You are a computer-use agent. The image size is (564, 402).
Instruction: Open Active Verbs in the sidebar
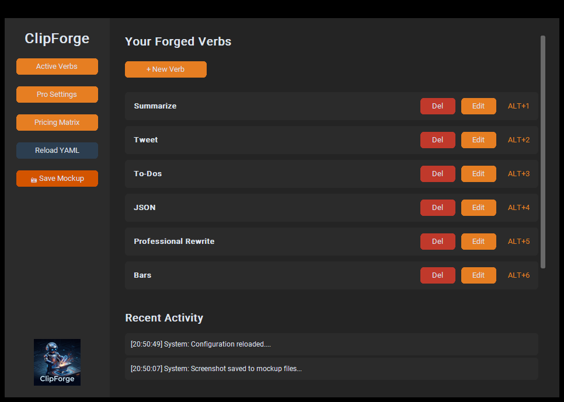click(x=57, y=67)
